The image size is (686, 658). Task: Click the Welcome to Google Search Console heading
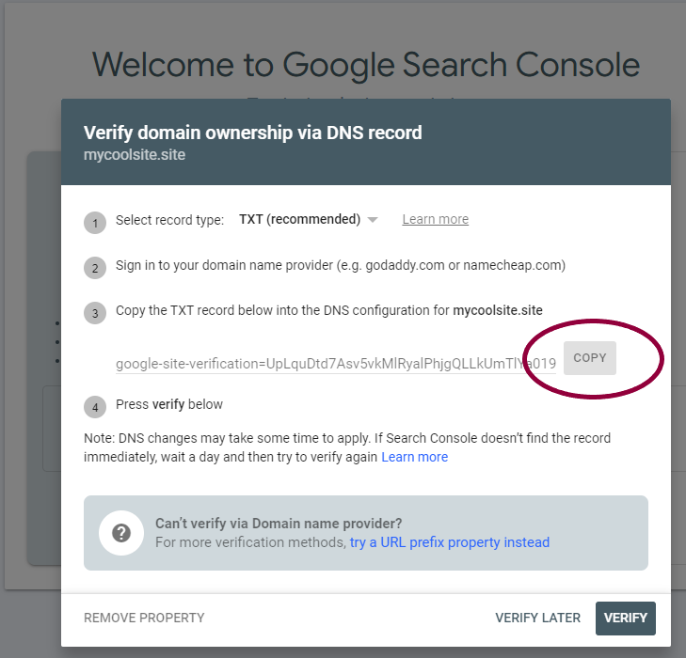click(x=366, y=65)
